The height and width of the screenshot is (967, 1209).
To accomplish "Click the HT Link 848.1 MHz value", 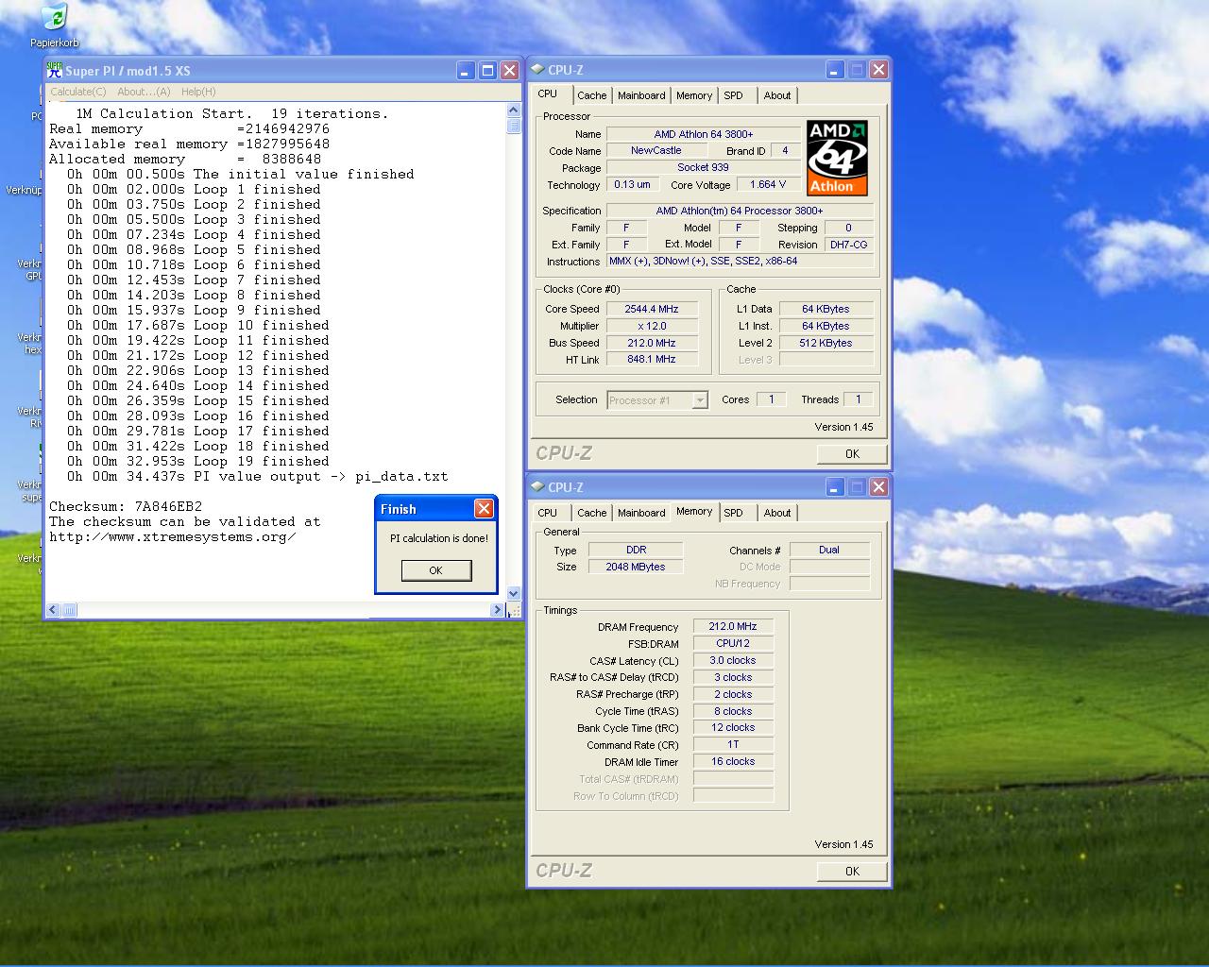I will pyautogui.click(x=652, y=360).
